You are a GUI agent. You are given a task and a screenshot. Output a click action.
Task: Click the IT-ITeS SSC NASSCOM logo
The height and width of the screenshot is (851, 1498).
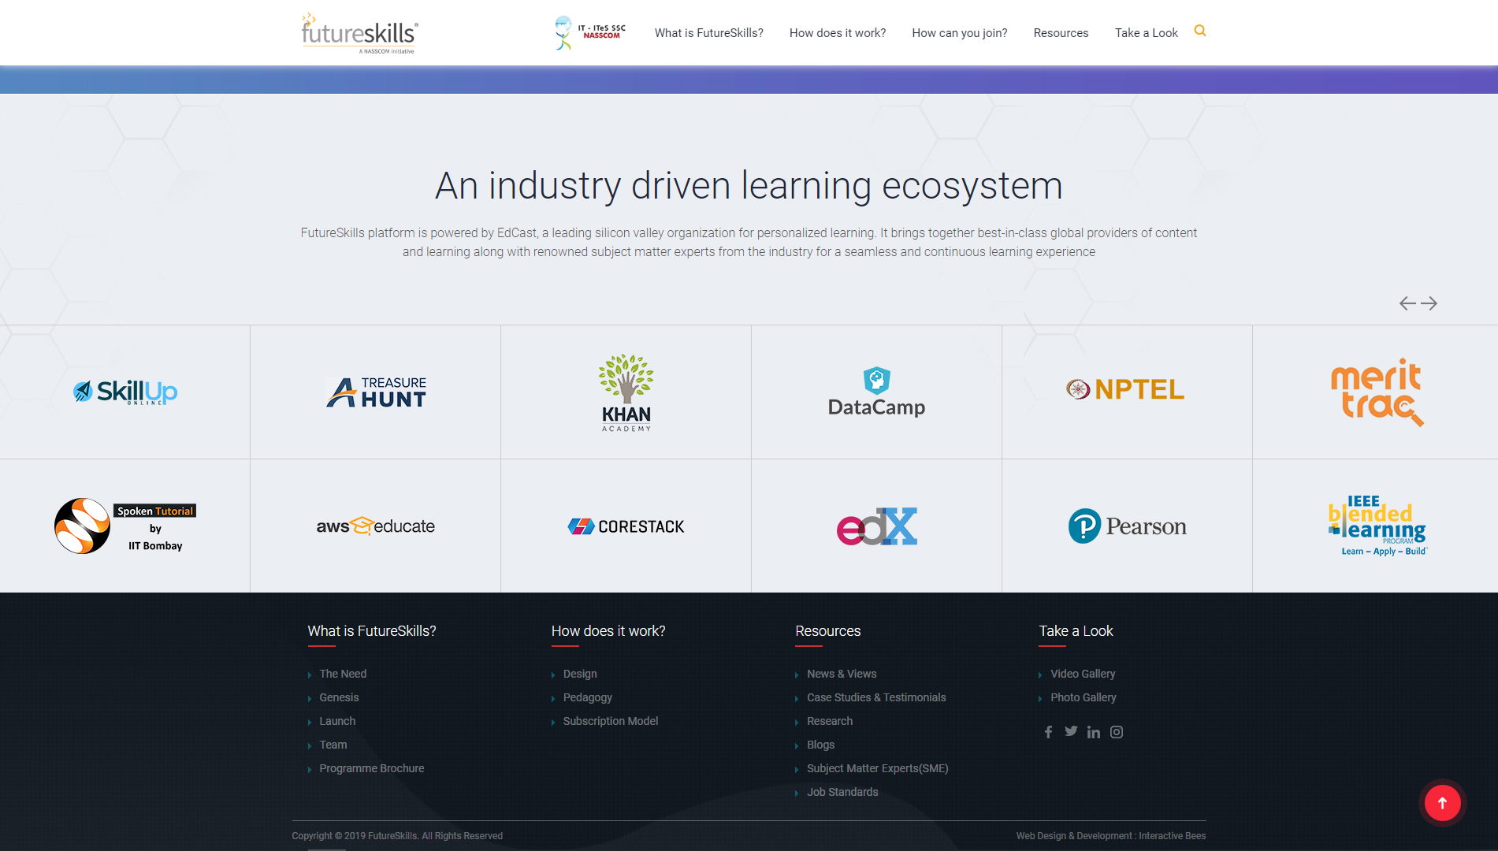[590, 32]
